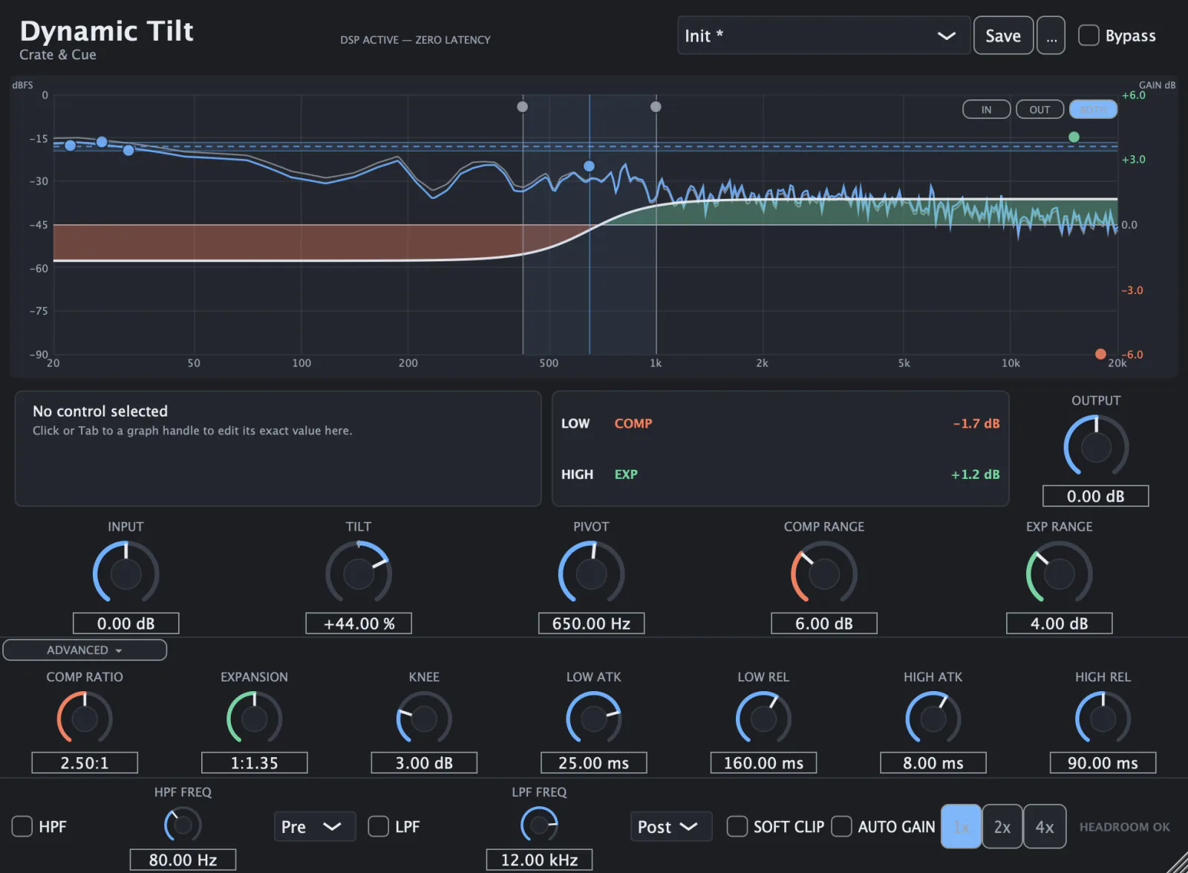Edit the 12.00 kHz LPF frequency field

[x=539, y=860]
